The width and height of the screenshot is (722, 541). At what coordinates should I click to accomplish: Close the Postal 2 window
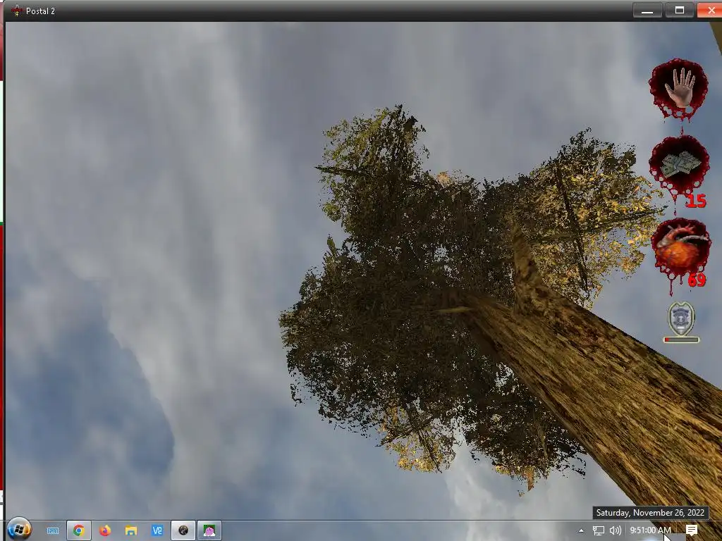tap(711, 10)
